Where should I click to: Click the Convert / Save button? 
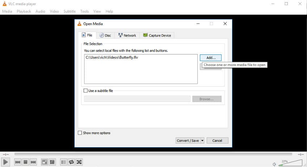(x=188, y=140)
